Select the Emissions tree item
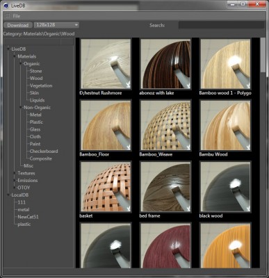This screenshot has height=278, width=269. point(28,180)
